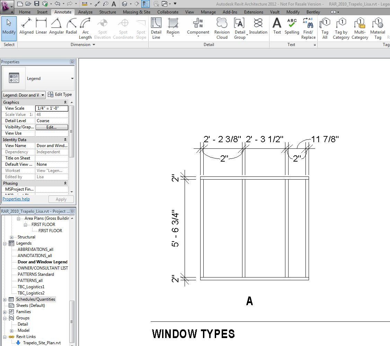The height and width of the screenshot is (346, 390).
Task: Expand the Component dropdown arrow
Action: pyautogui.click(x=198, y=36)
